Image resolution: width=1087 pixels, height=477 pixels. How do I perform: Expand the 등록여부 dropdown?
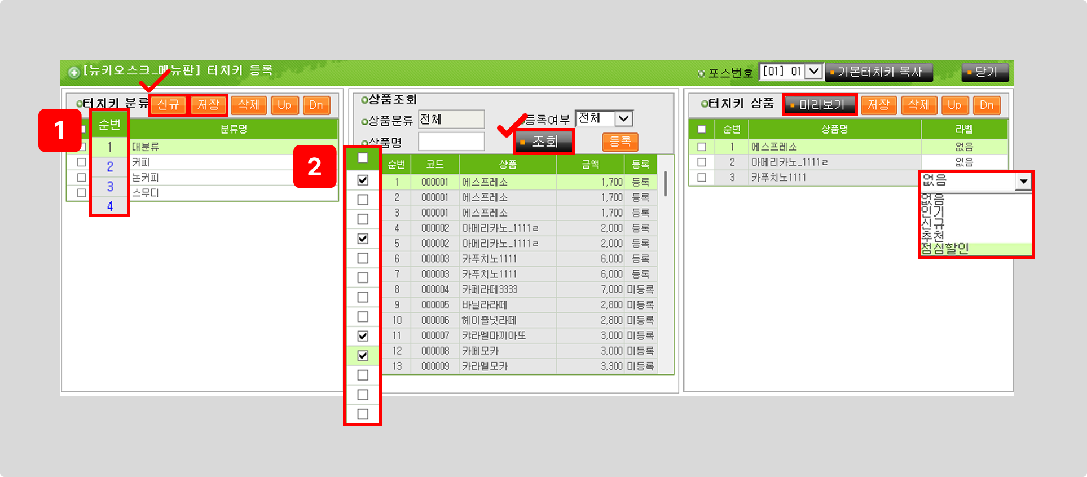click(x=623, y=118)
